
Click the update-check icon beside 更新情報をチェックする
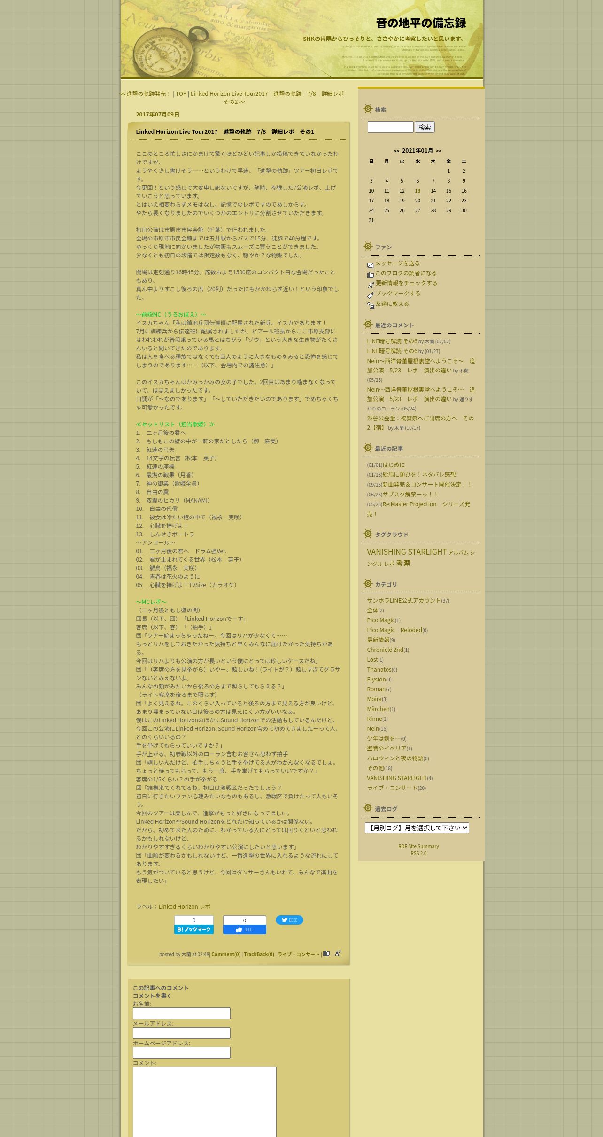click(371, 285)
